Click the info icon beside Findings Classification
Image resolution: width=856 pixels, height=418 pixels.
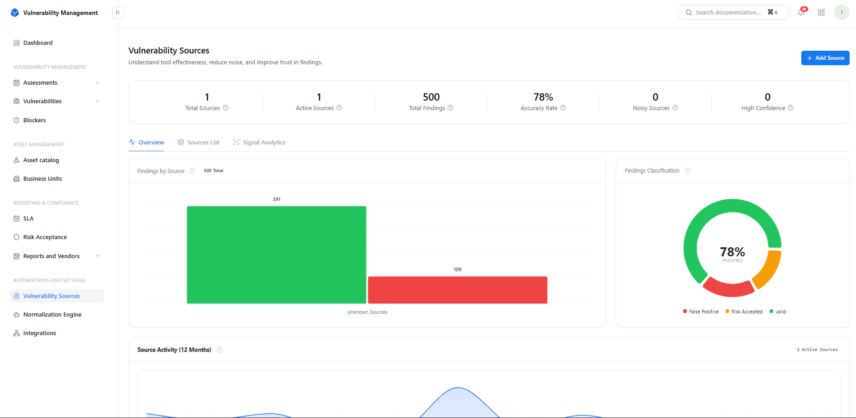(687, 171)
